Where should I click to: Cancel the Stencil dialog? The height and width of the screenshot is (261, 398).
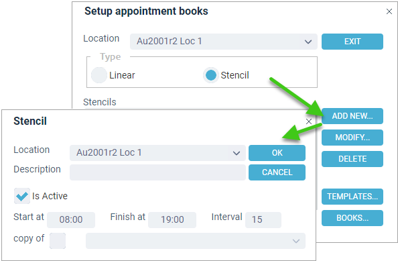pos(277,172)
